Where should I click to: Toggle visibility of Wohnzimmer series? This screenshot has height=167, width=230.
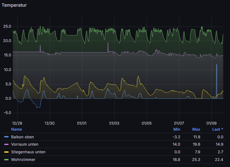(x=23, y=160)
